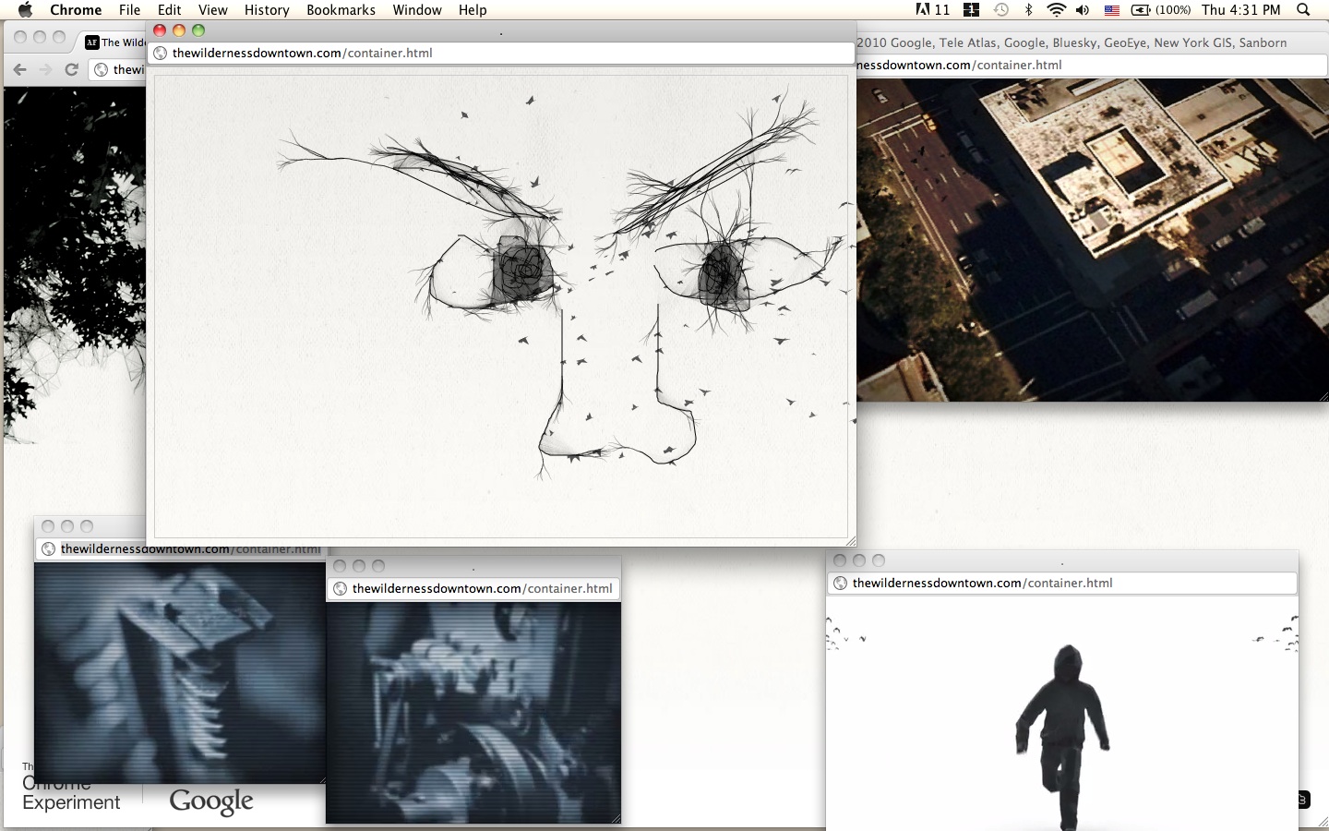The height and width of the screenshot is (831, 1329).
Task: Reload the page in main Chrome window
Action: pyautogui.click(x=71, y=69)
